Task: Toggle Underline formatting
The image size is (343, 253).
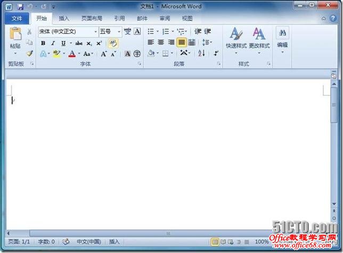Action: click(x=63, y=43)
